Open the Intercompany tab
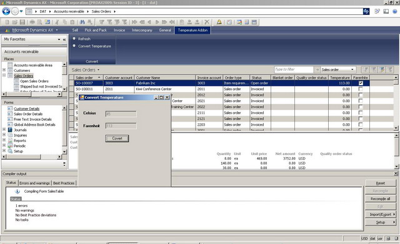 pyautogui.click(x=142, y=30)
